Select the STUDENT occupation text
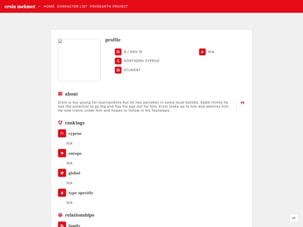Viewport: 303px width, 227px height. pyautogui.click(x=132, y=70)
